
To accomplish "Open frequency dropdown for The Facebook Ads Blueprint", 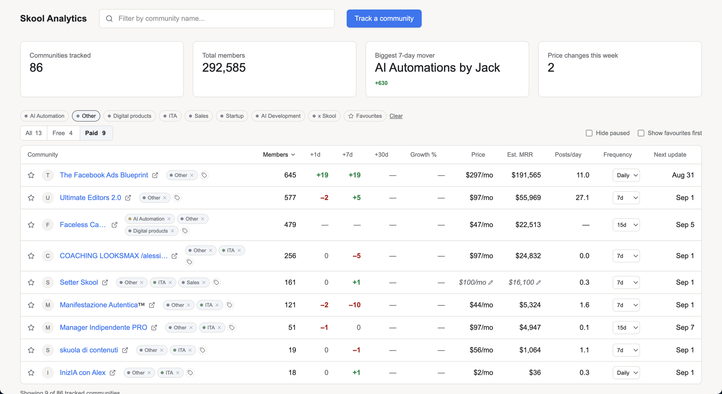I will click(x=626, y=175).
